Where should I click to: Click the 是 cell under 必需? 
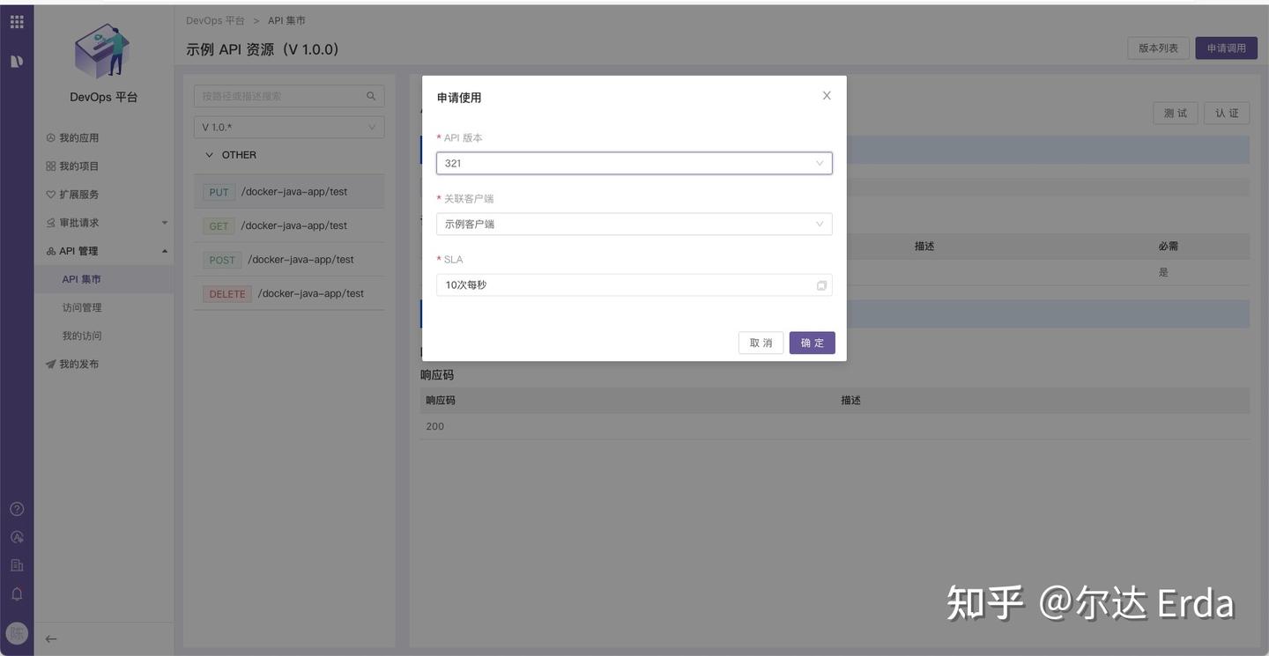tap(1163, 272)
